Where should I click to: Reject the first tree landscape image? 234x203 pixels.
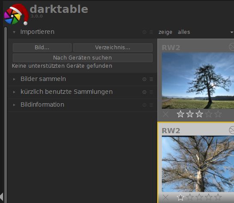(x=165, y=114)
